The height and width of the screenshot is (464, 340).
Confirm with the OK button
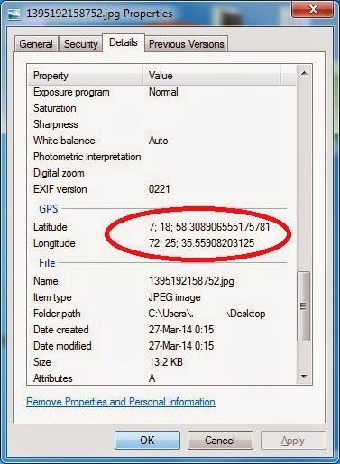click(147, 441)
